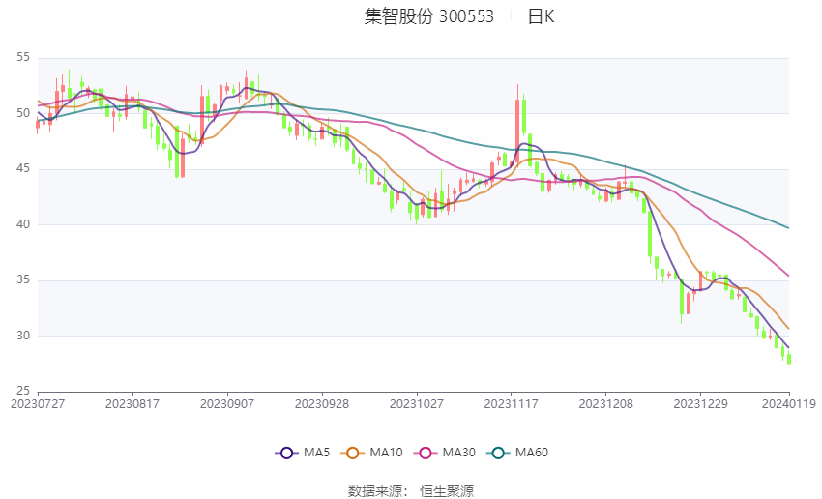Click the 20231027 date axis label
The width and height of the screenshot is (822, 499).
(417, 404)
